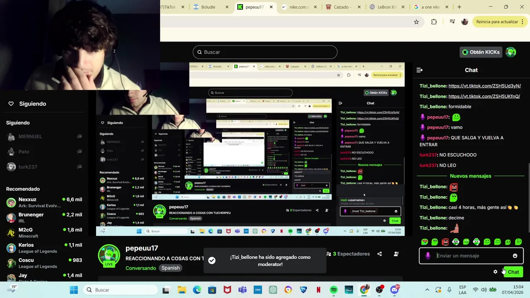Open the emote picker in message box
This screenshot has width=530, height=298.
tap(515, 256)
